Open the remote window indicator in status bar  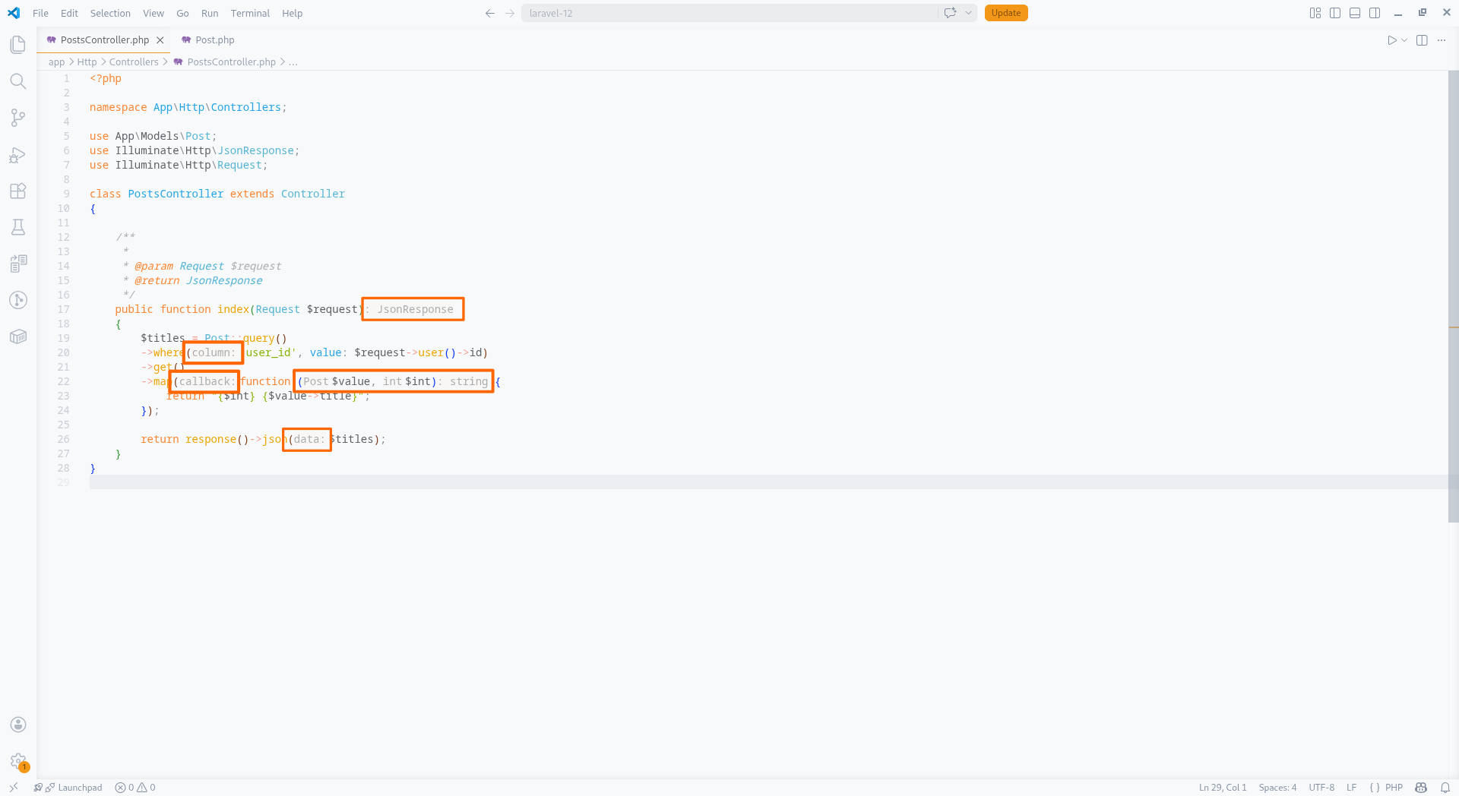tap(14, 788)
